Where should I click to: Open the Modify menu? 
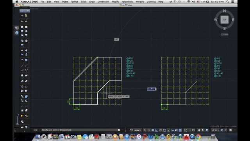(x=115, y=2)
